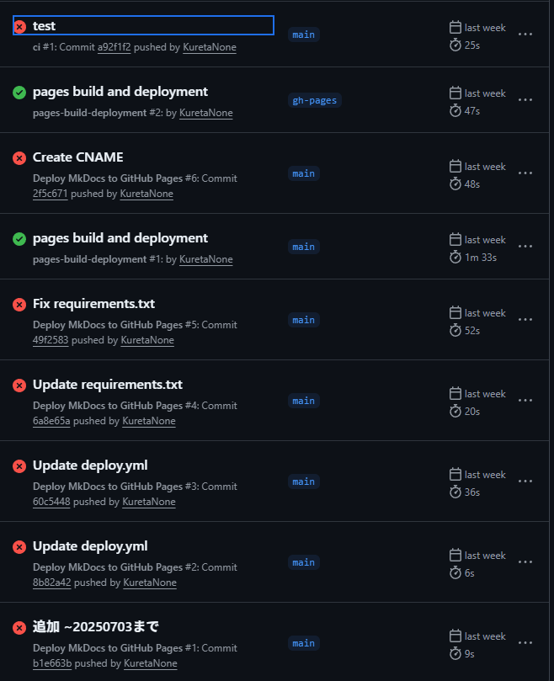Click success checkmark icon of gh-pages deployment run
The height and width of the screenshot is (681, 554).
(19, 93)
